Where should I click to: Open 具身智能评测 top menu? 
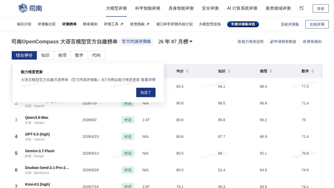pyautogui.click(x=181, y=8)
